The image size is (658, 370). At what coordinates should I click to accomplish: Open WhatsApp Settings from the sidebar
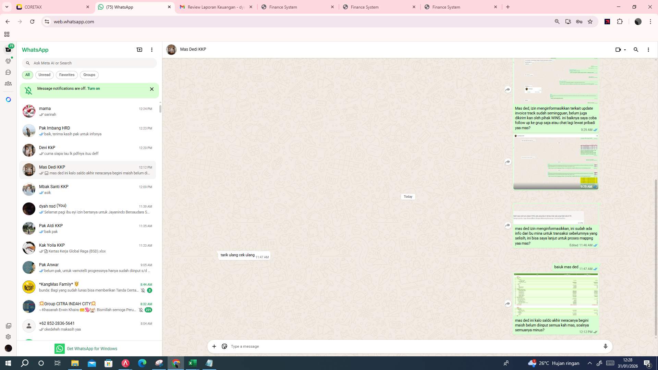(8, 337)
